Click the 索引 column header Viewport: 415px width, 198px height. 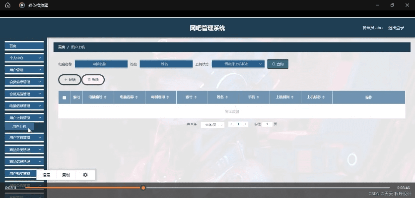tap(76, 98)
